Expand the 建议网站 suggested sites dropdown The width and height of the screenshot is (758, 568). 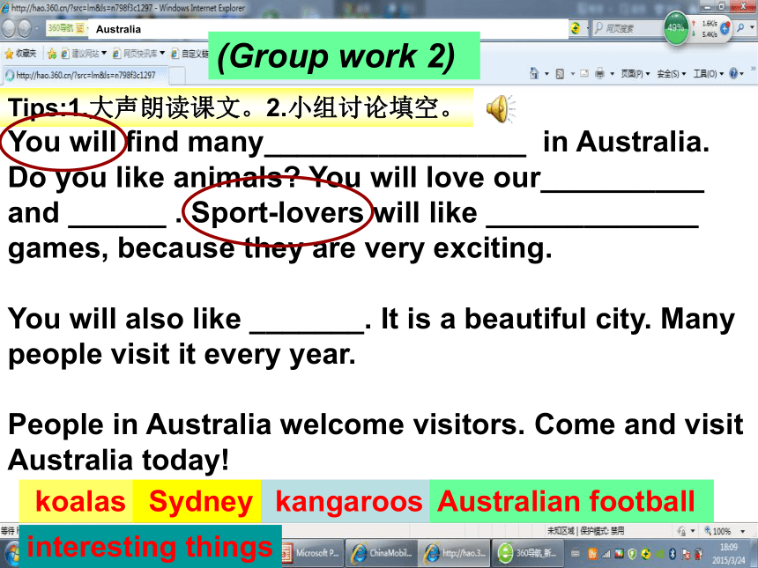pos(104,53)
